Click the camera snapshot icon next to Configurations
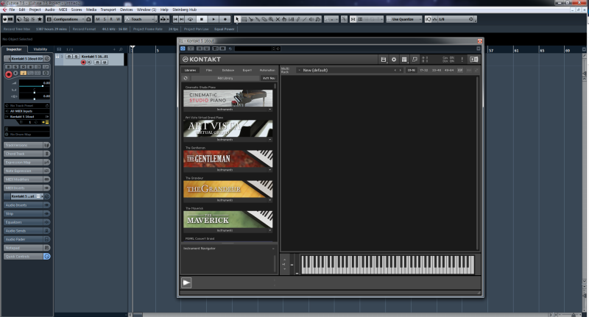The image size is (589, 317). click(x=88, y=19)
